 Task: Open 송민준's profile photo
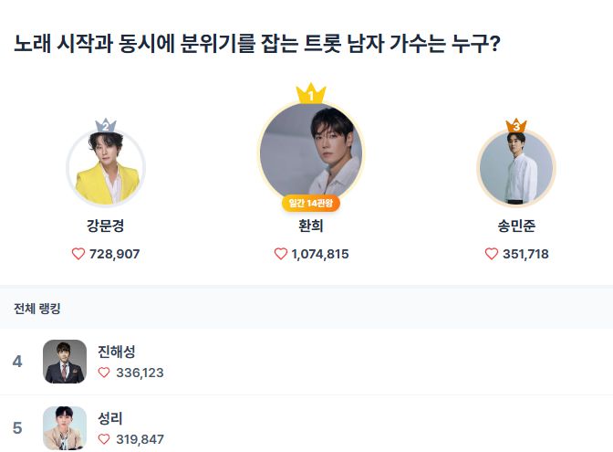[x=516, y=168]
